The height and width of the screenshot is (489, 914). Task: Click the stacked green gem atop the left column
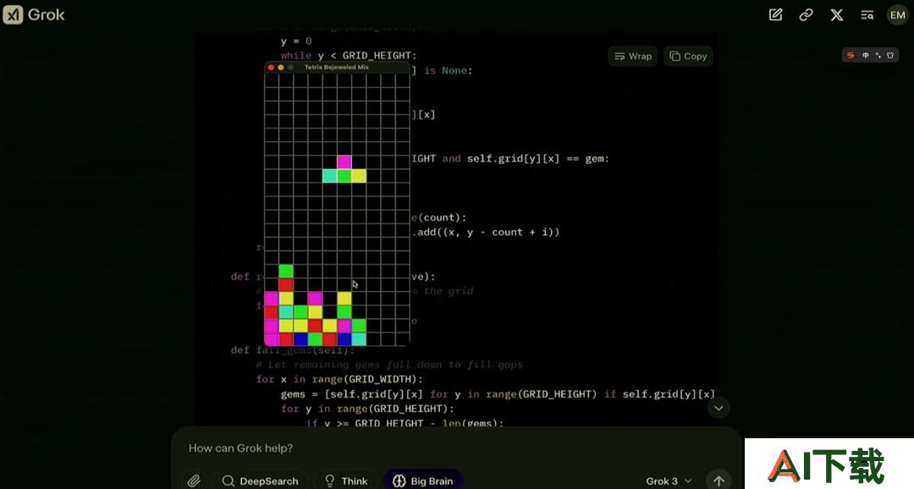286,271
